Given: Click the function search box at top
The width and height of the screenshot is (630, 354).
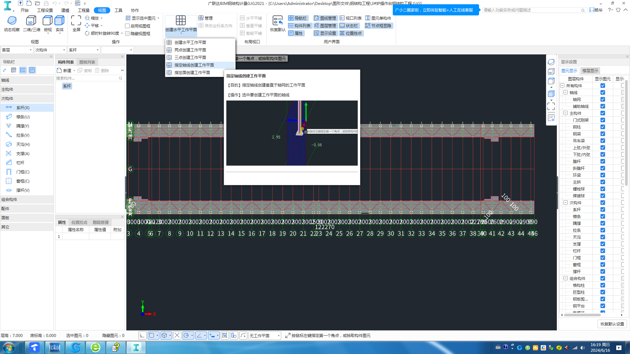Looking at the screenshot, I should pos(534,10).
